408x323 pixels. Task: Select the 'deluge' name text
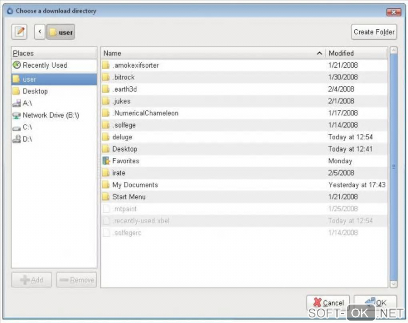[122, 137]
